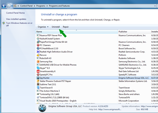The height and width of the screenshot is (113, 158).
Task: Click Red Gate Software Ltd publisher cell
Action: tap(129, 71)
